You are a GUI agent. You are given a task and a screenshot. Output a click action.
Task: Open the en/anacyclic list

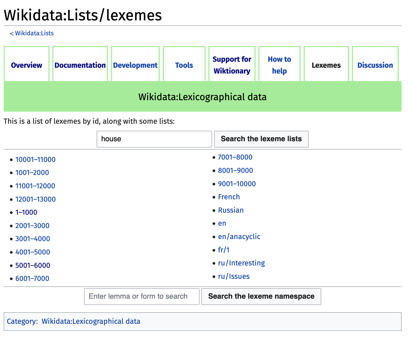[x=239, y=237]
